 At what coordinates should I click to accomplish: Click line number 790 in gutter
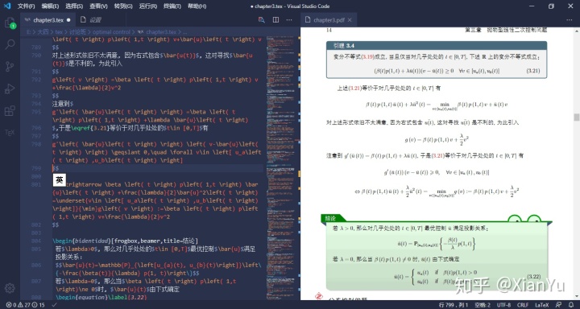tap(36, 56)
